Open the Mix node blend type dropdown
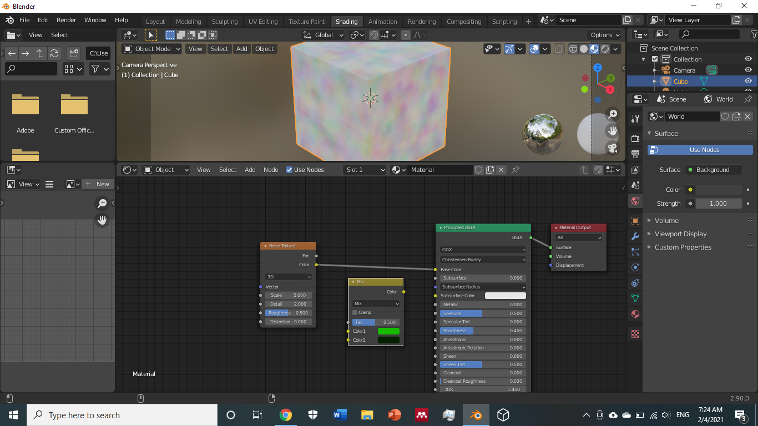 376,303
